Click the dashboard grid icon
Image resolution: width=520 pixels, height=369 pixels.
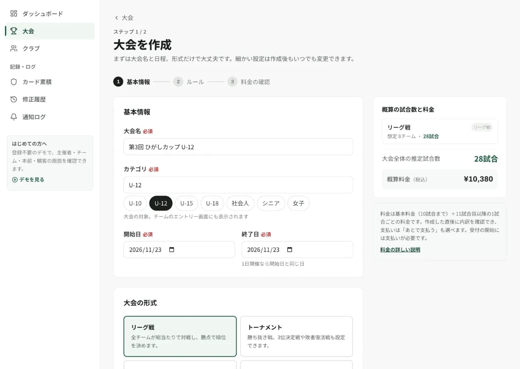coord(14,14)
